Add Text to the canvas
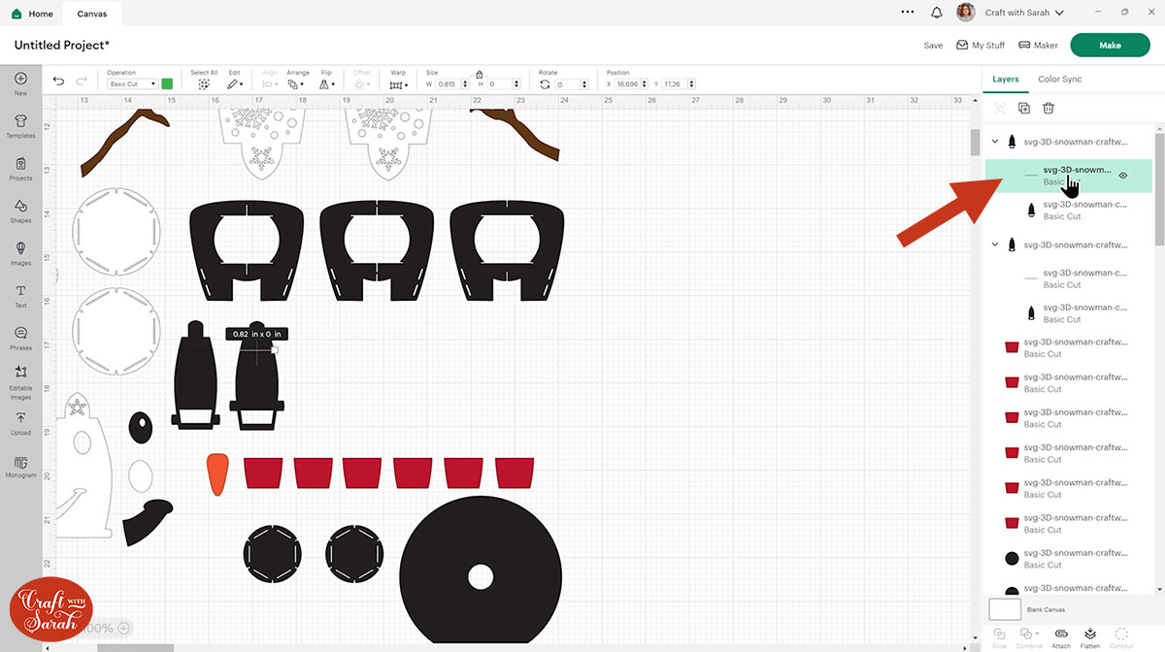Screen dimensions: 1165x652 (x=20, y=296)
